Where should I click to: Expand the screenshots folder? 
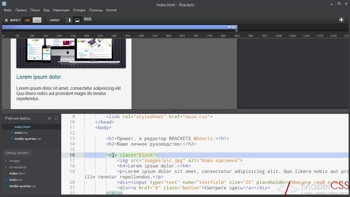18,167
